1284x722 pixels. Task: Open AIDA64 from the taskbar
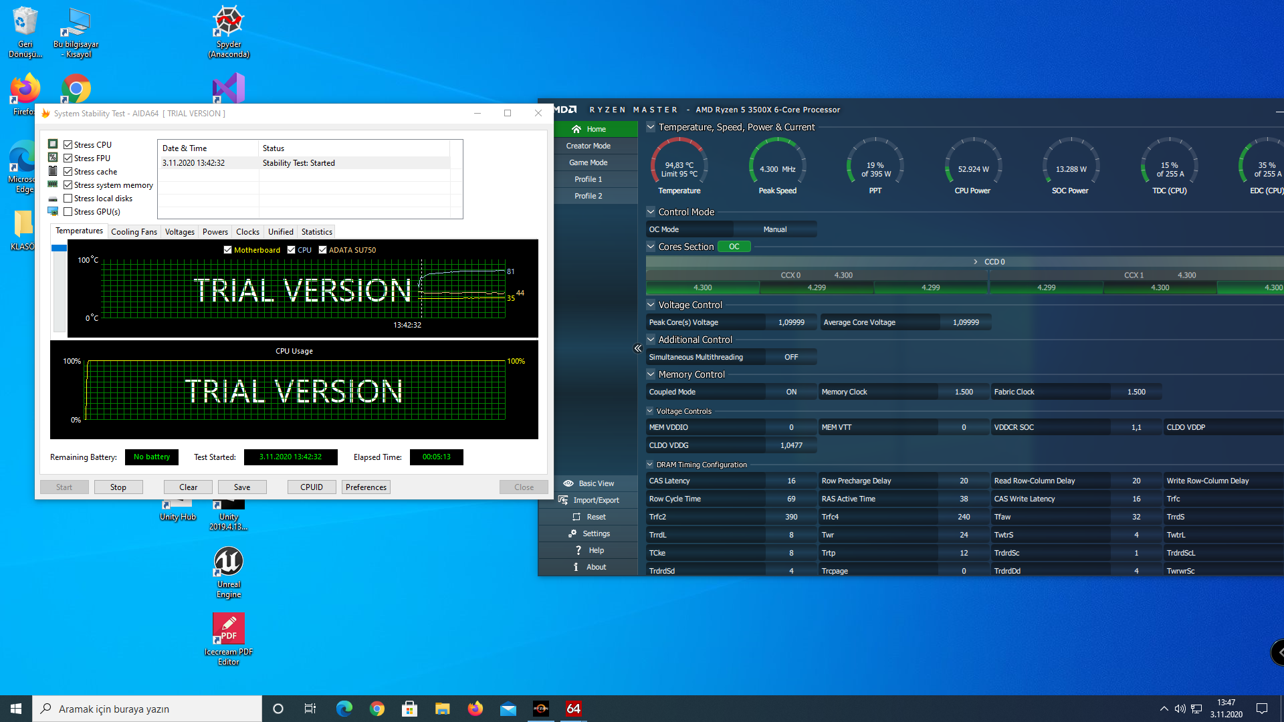point(573,709)
